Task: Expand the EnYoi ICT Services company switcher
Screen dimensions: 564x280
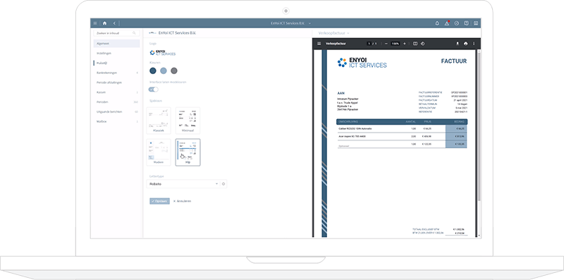Action: tap(290, 23)
